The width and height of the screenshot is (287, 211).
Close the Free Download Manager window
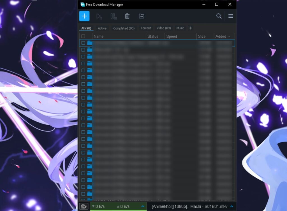click(x=230, y=4)
